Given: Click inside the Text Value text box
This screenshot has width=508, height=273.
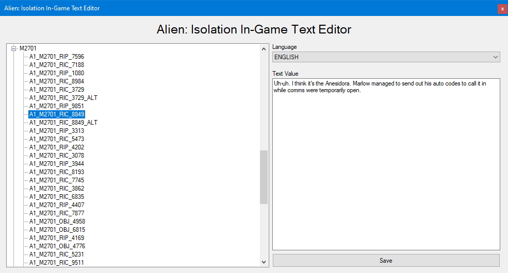Looking at the screenshot, I should coord(386,164).
